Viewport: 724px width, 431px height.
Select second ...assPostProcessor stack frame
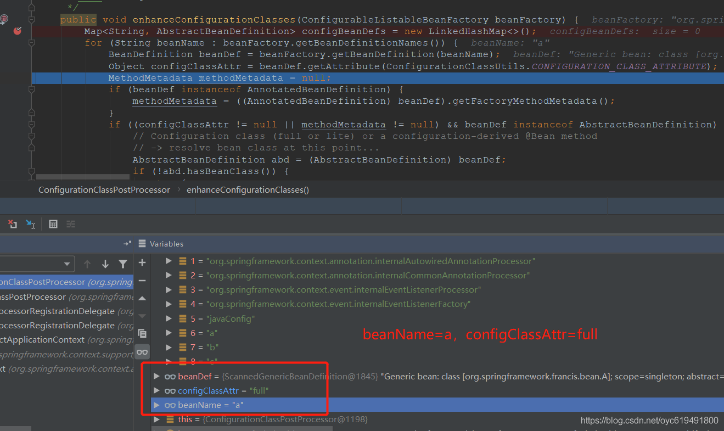[x=66, y=296]
